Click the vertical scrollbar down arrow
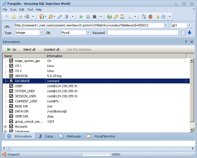 coord(192,130)
